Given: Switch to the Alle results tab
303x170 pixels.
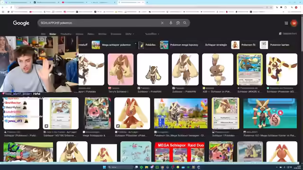Looking at the screenshot, I should pos(43,34).
